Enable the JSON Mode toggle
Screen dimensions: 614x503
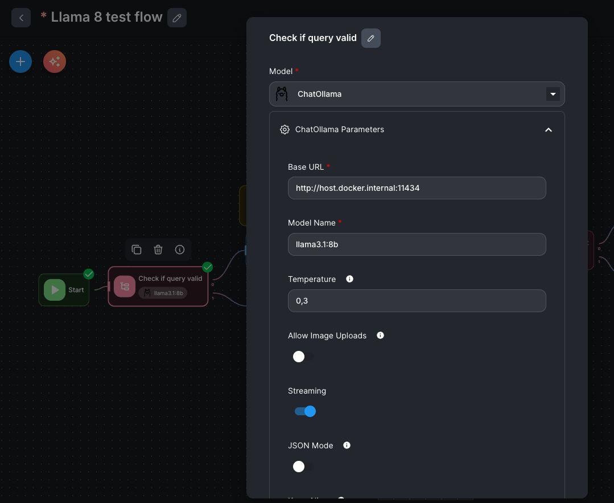click(303, 467)
